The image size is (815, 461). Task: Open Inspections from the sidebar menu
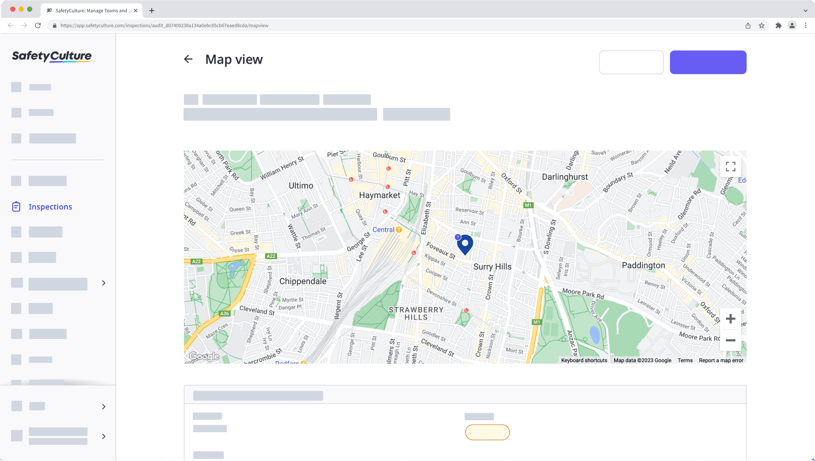point(50,207)
